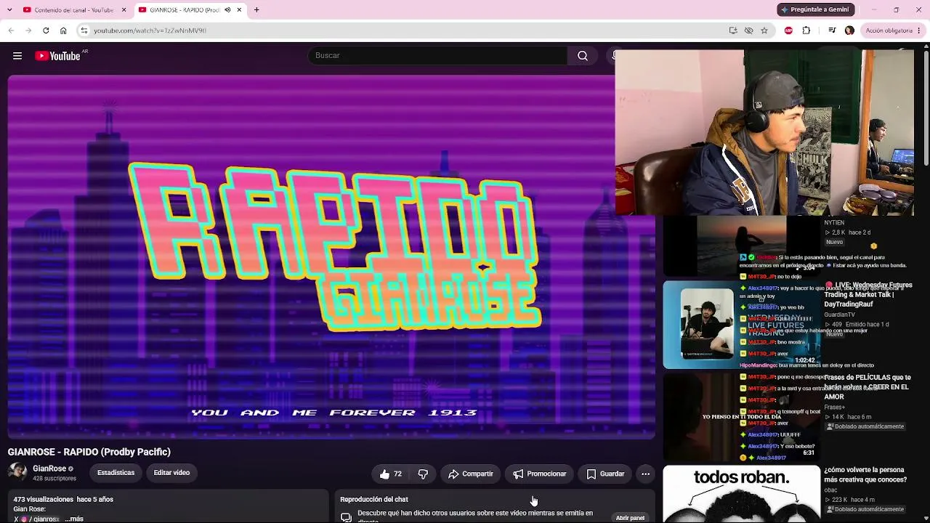The width and height of the screenshot is (930, 523).
Task: Open the Chrome three-dot menu
Action: pos(921,31)
